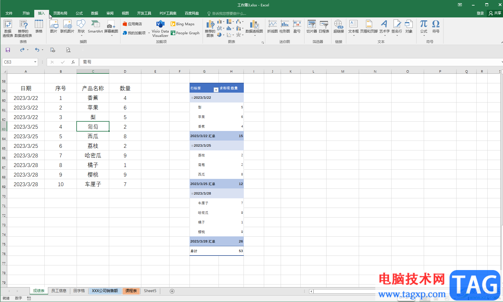503x302 pixels.
Task: Click the Tell me search box
Action: pos(227,13)
